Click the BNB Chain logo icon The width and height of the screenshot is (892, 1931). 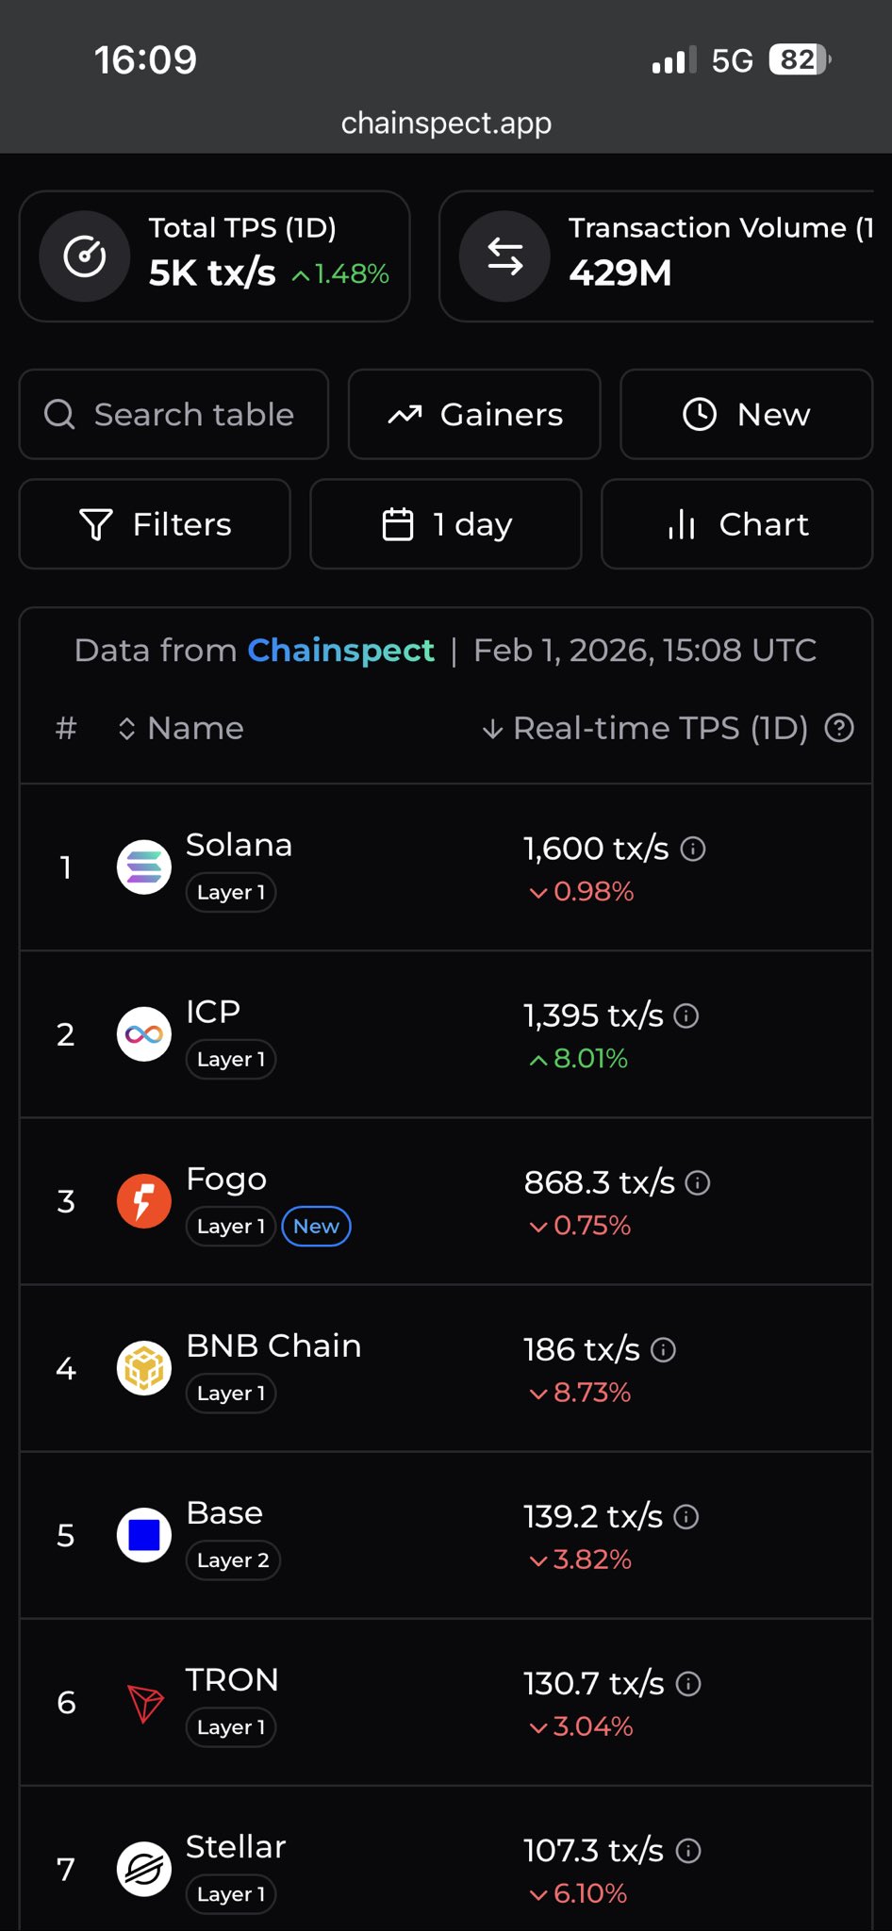[144, 1368]
